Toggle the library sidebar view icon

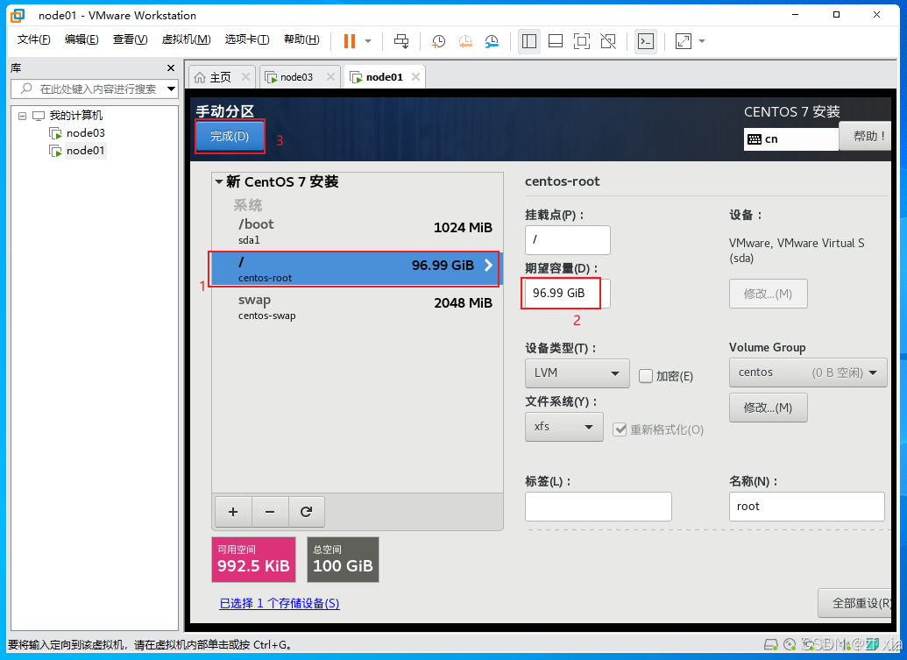529,41
